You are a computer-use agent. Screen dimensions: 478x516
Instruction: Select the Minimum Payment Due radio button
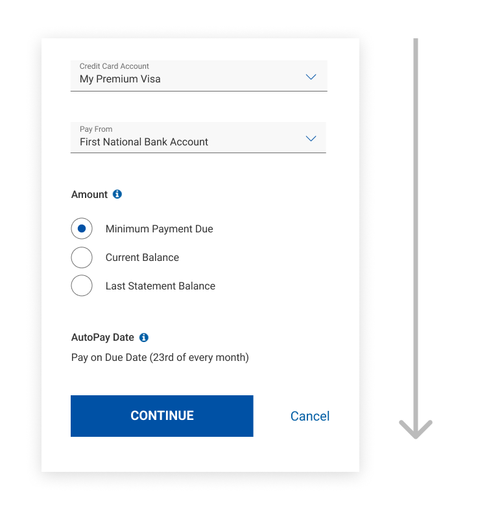[82, 228]
